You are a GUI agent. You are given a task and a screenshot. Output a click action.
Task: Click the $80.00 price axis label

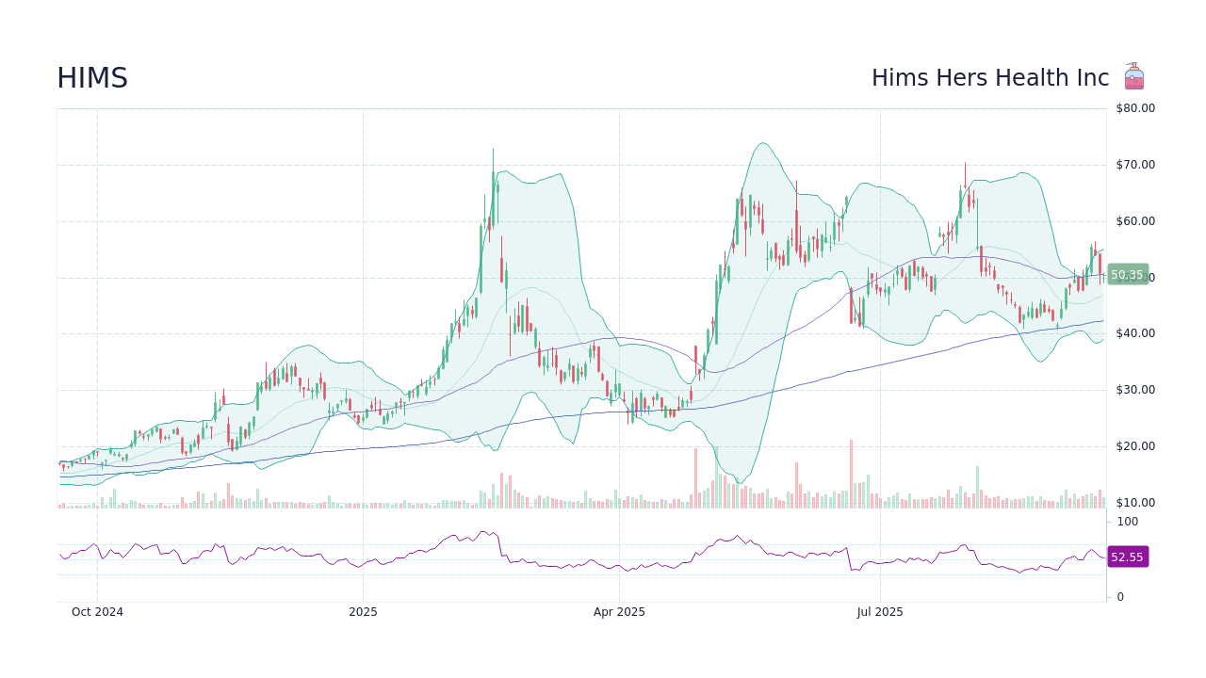pyautogui.click(x=1135, y=108)
